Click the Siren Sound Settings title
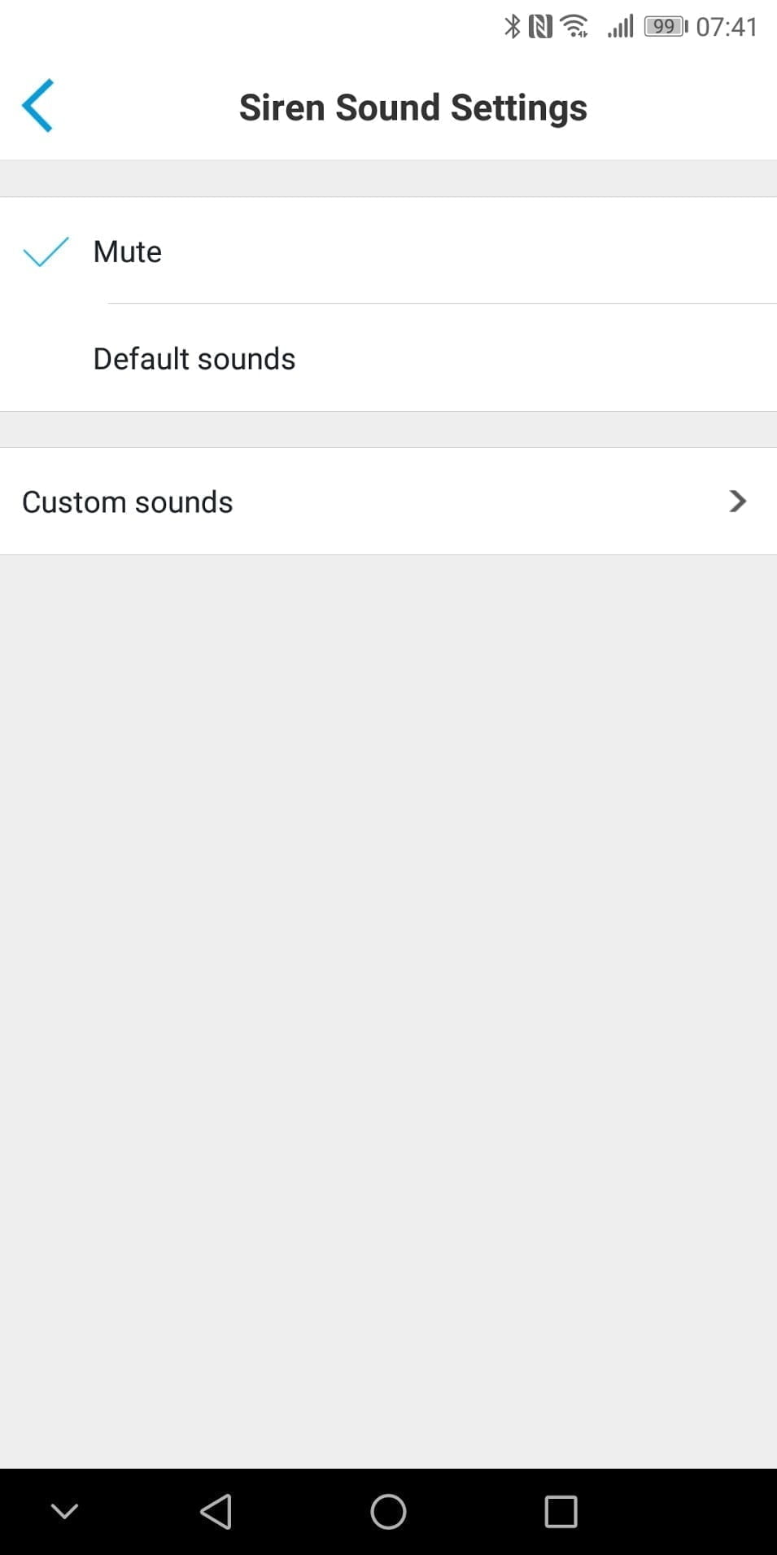The height and width of the screenshot is (1555, 777). (413, 107)
